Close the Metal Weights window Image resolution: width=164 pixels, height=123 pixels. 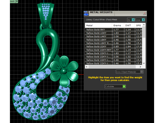[x=145, y=13]
